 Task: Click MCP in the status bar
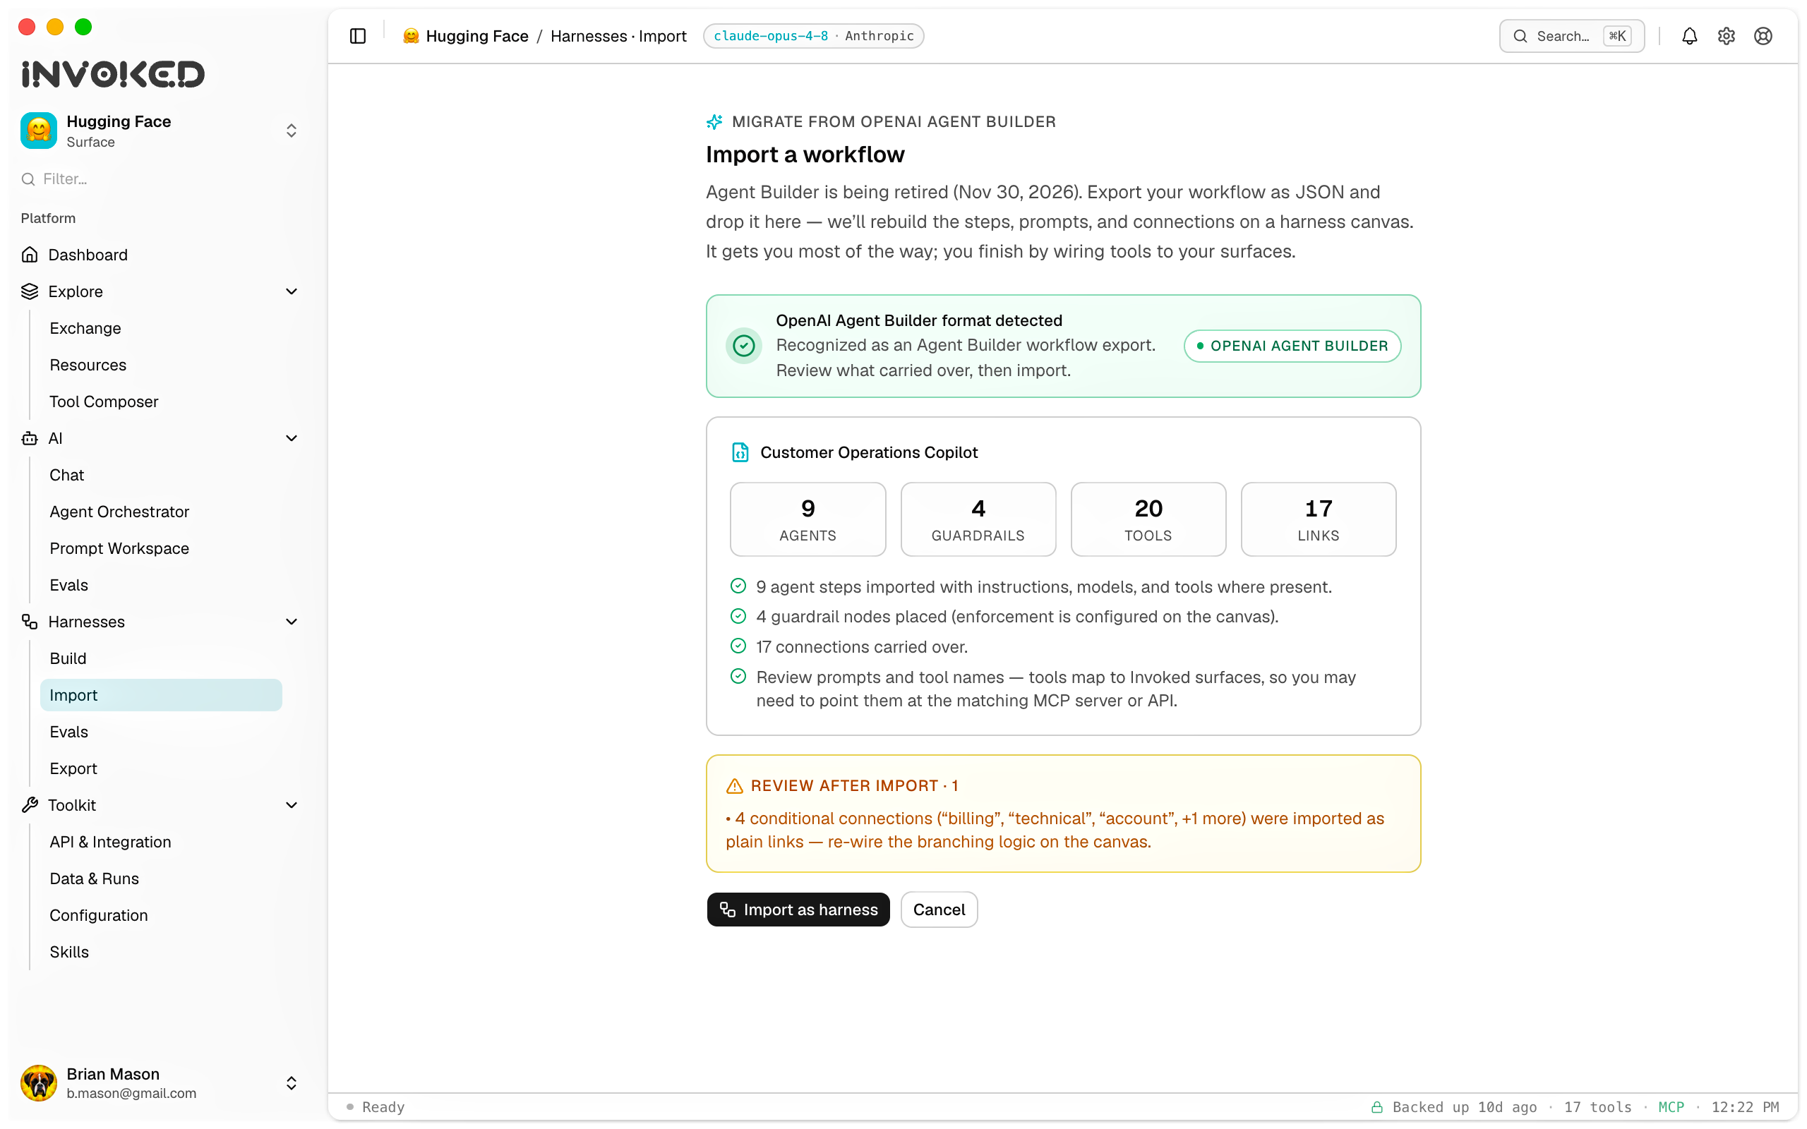[1670, 1106]
